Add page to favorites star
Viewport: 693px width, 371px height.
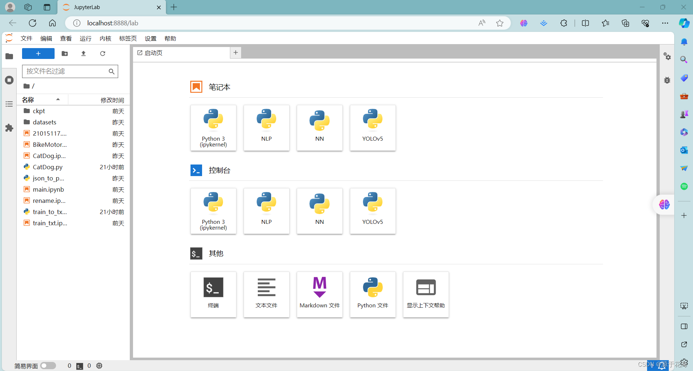pyautogui.click(x=500, y=23)
